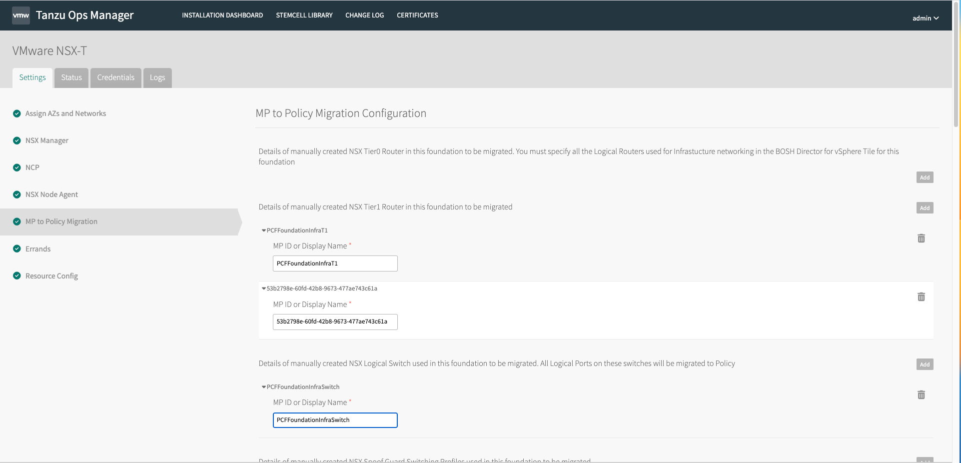Open Errands settings section

[38, 248]
